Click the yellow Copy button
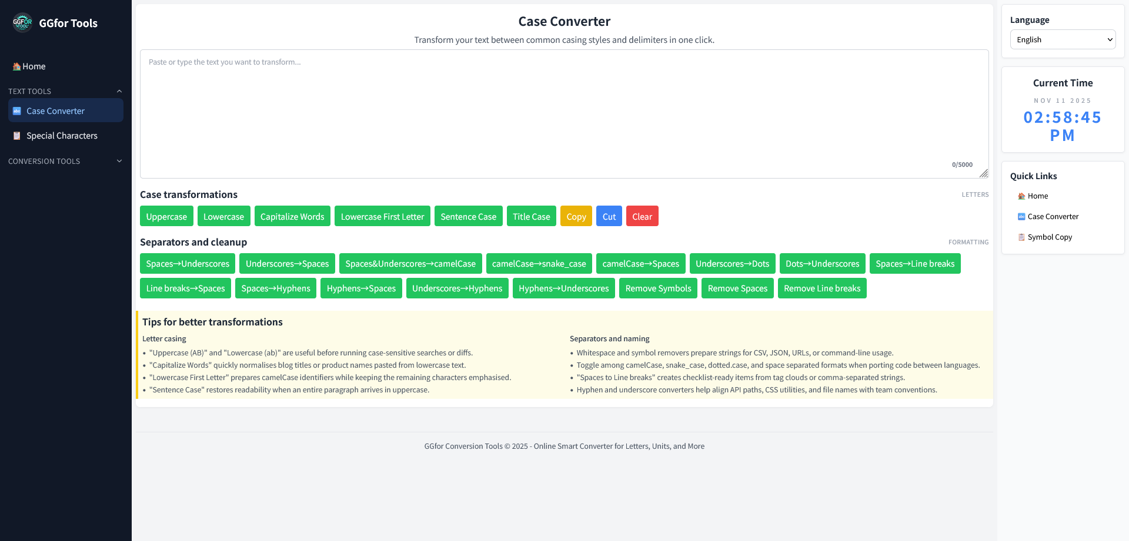 [x=576, y=216]
